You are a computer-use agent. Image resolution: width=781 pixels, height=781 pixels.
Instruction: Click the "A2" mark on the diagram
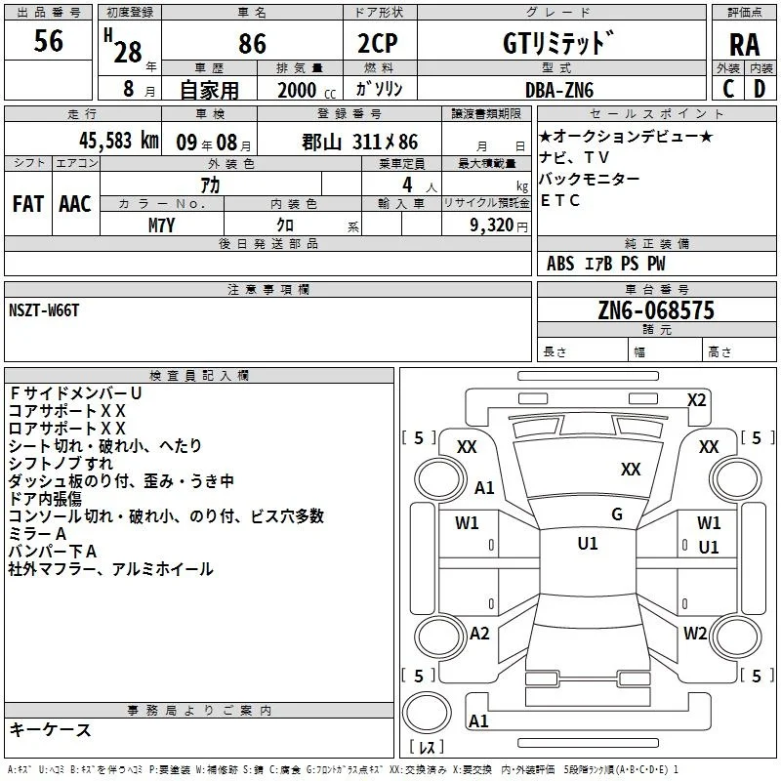point(479,634)
